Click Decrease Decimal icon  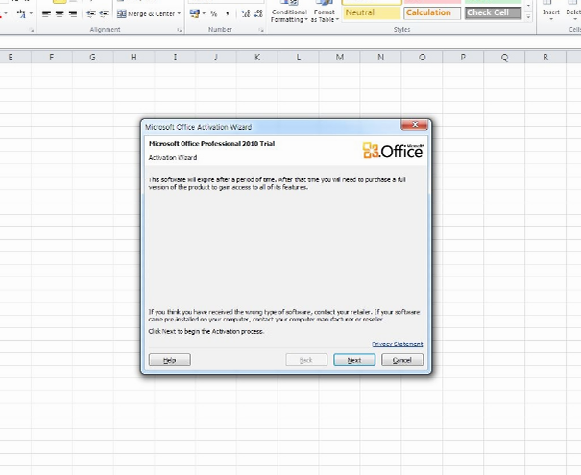[x=258, y=13]
